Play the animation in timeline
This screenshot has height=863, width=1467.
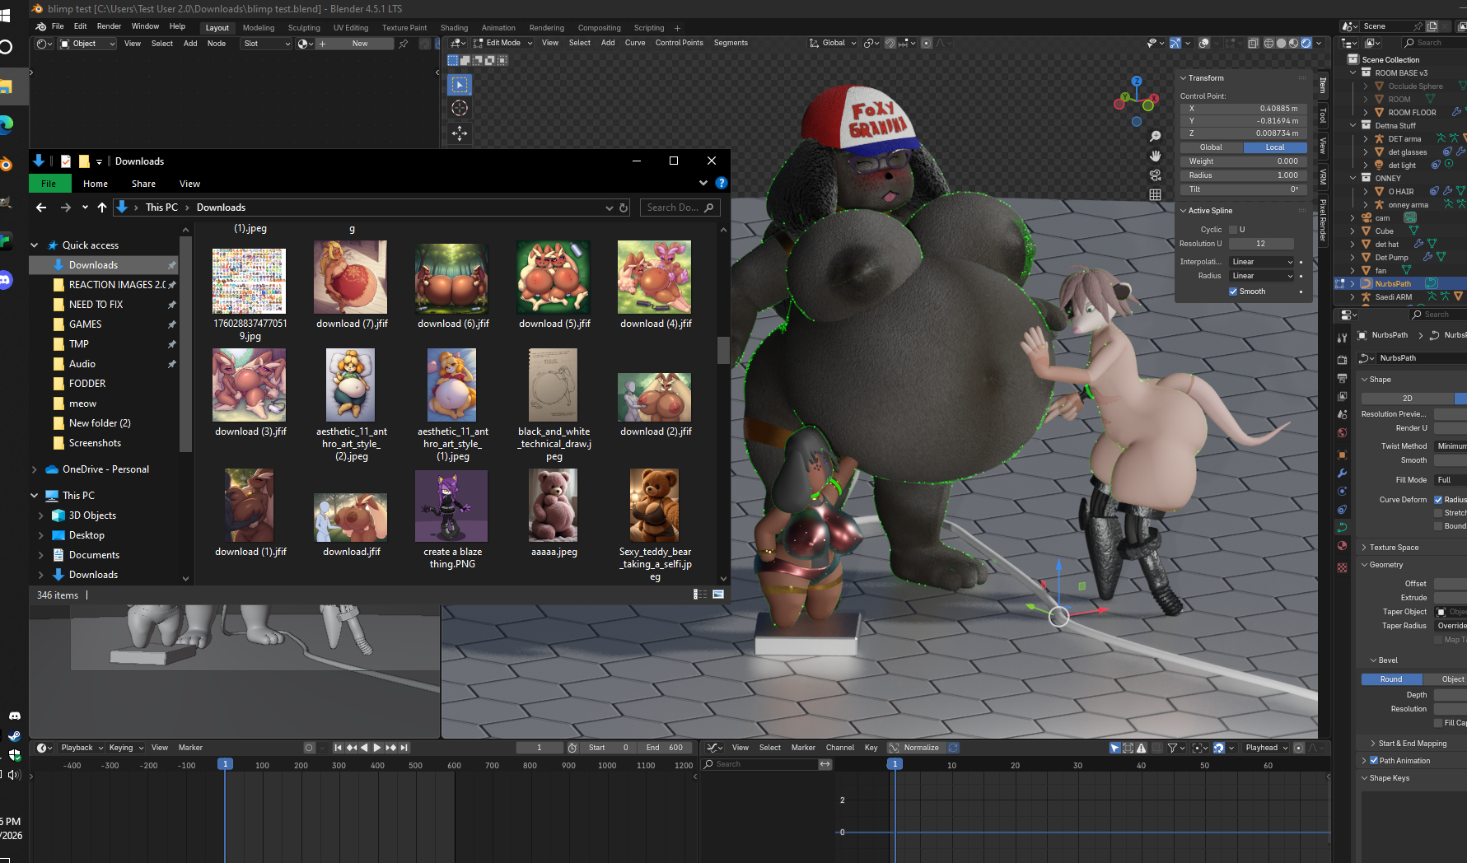[377, 748]
